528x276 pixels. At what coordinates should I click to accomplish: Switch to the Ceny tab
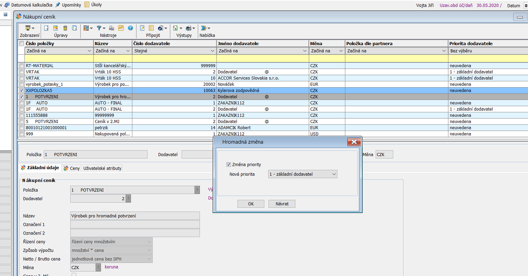[x=72, y=168]
